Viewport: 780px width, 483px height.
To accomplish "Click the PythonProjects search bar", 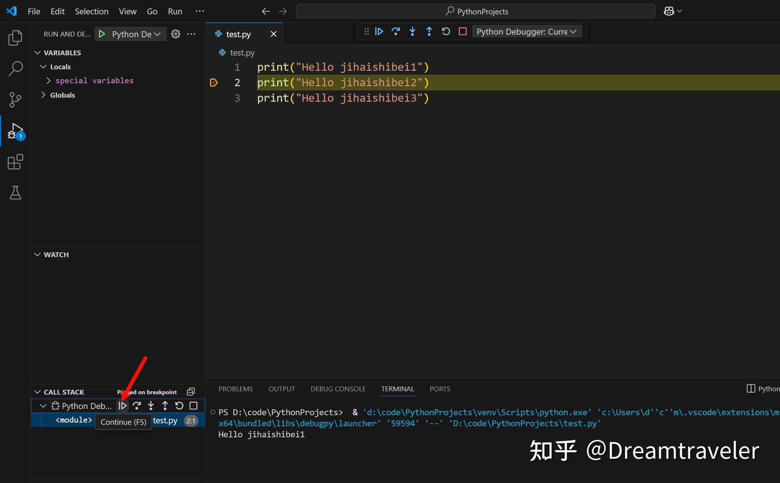I will click(475, 11).
